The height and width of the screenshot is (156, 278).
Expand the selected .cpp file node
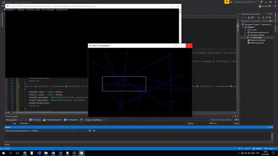pos(248,38)
